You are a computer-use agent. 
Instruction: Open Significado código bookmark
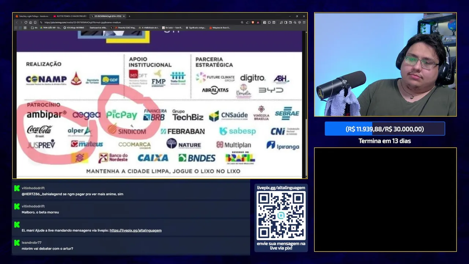click(196, 27)
